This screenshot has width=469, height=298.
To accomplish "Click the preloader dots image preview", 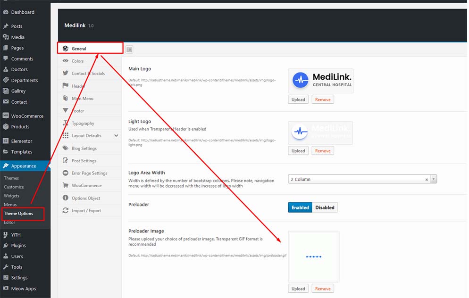I will pos(314,257).
